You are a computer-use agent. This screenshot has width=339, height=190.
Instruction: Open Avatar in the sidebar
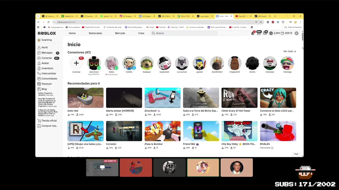(x=45, y=63)
